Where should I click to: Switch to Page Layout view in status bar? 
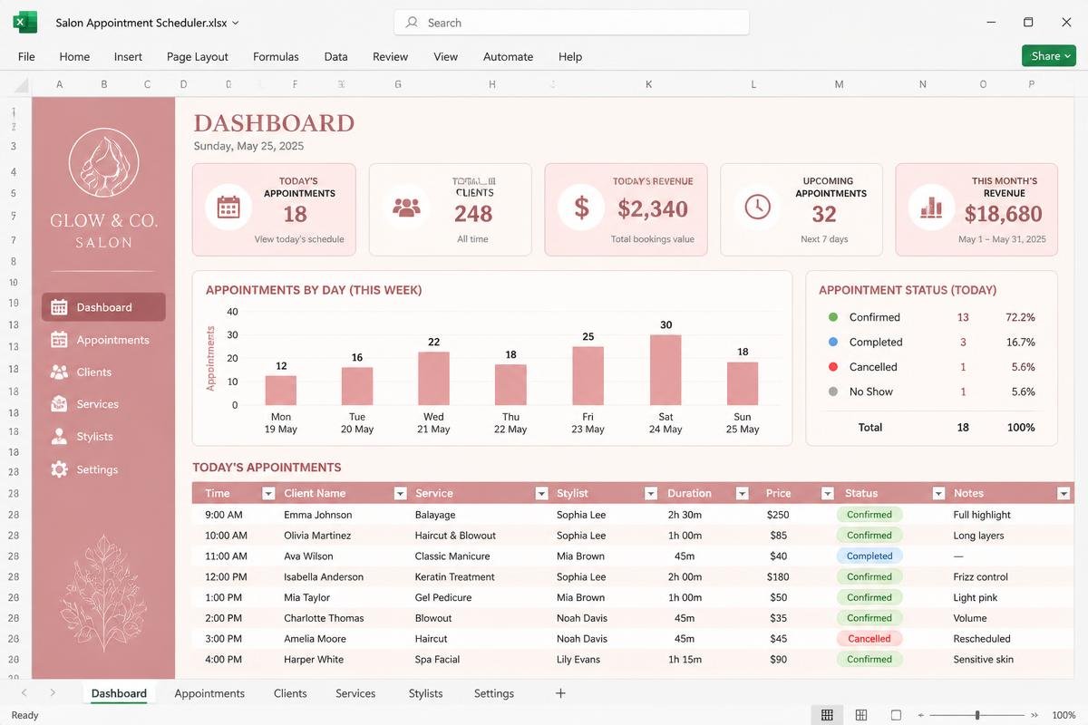point(861,715)
